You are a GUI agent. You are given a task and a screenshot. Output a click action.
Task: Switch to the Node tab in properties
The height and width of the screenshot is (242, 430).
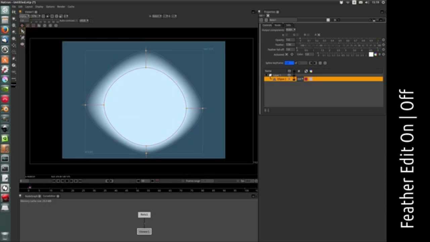click(x=277, y=25)
